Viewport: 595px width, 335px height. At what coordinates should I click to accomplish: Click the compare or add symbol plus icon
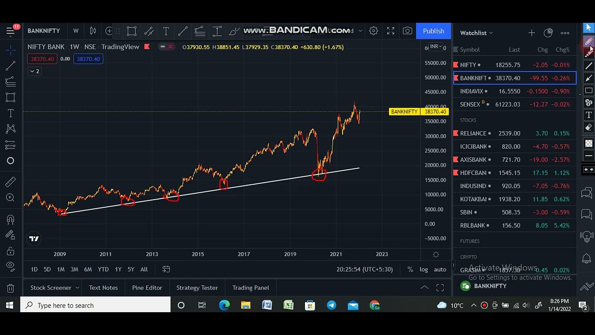(109, 31)
